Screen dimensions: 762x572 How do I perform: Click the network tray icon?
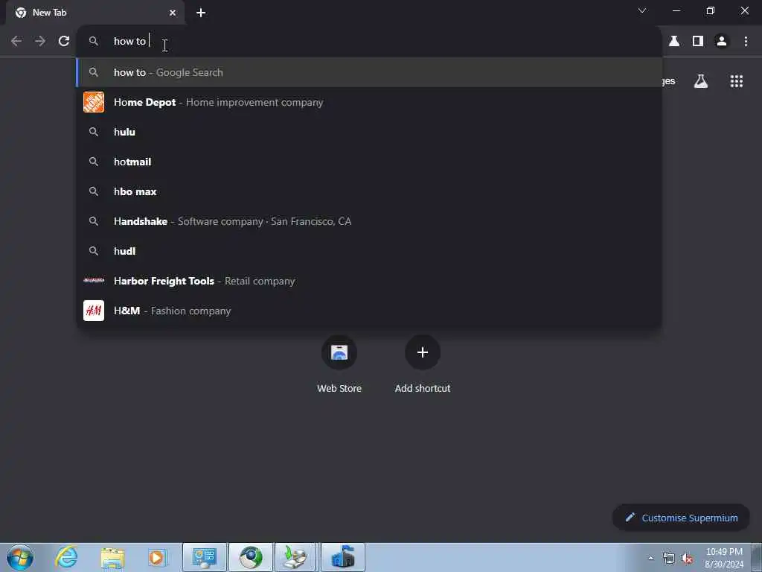pyautogui.click(x=669, y=559)
